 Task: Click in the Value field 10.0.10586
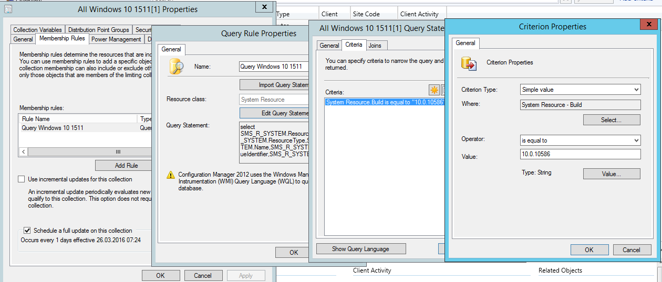[x=580, y=154]
